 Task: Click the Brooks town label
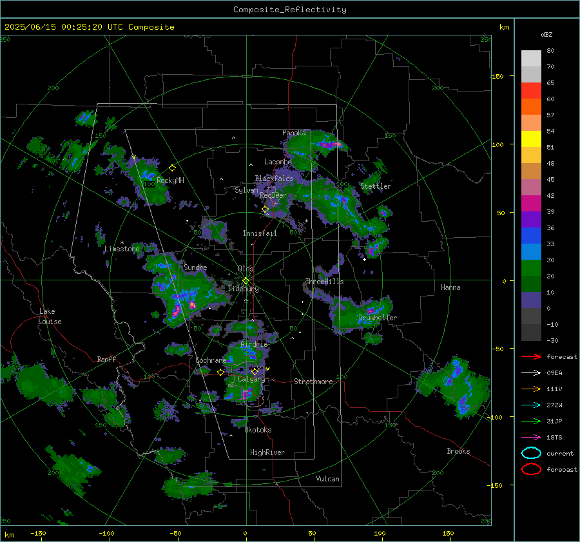point(458,451)
